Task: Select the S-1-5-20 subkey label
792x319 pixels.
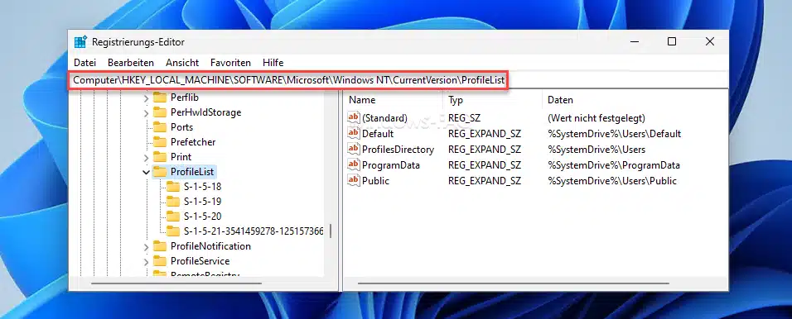Action: click(x=202, y=217)
